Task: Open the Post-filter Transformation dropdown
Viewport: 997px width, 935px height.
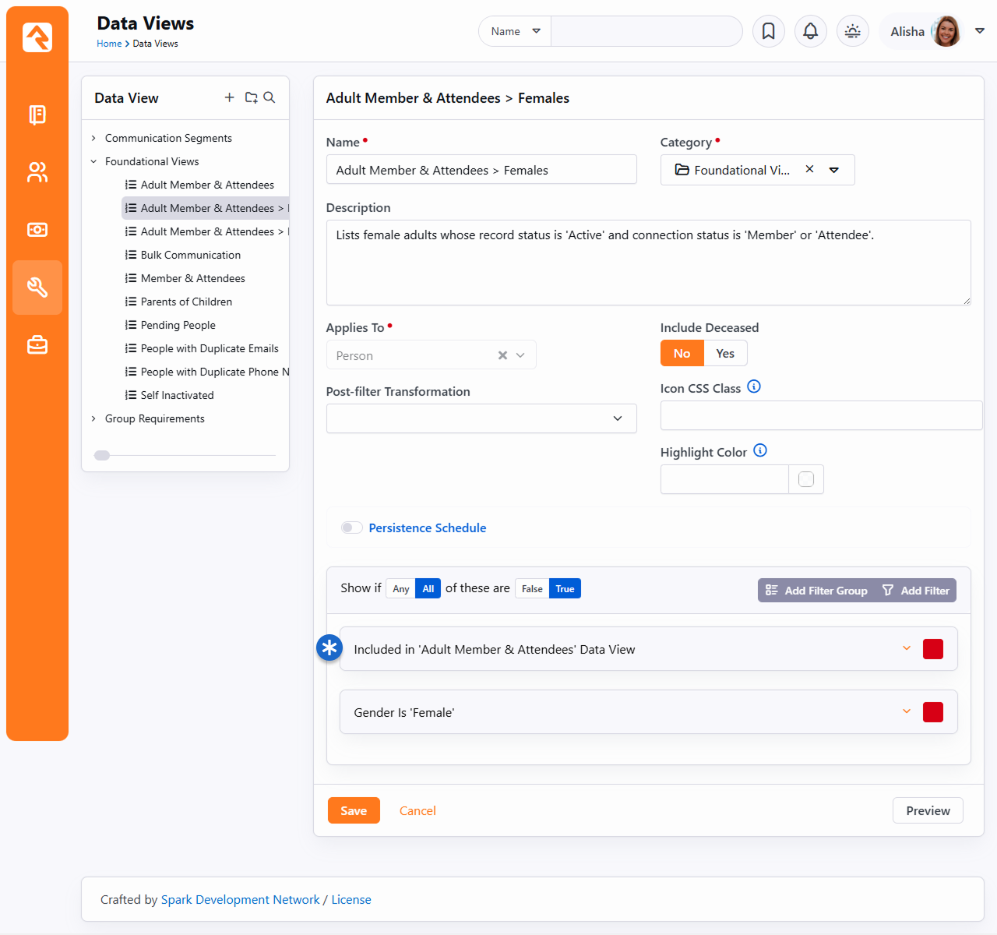Action: click(481, 418)
